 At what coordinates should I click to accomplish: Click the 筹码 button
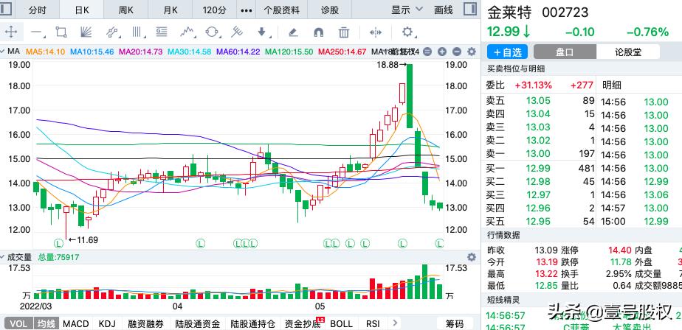(x=454, y=323)
